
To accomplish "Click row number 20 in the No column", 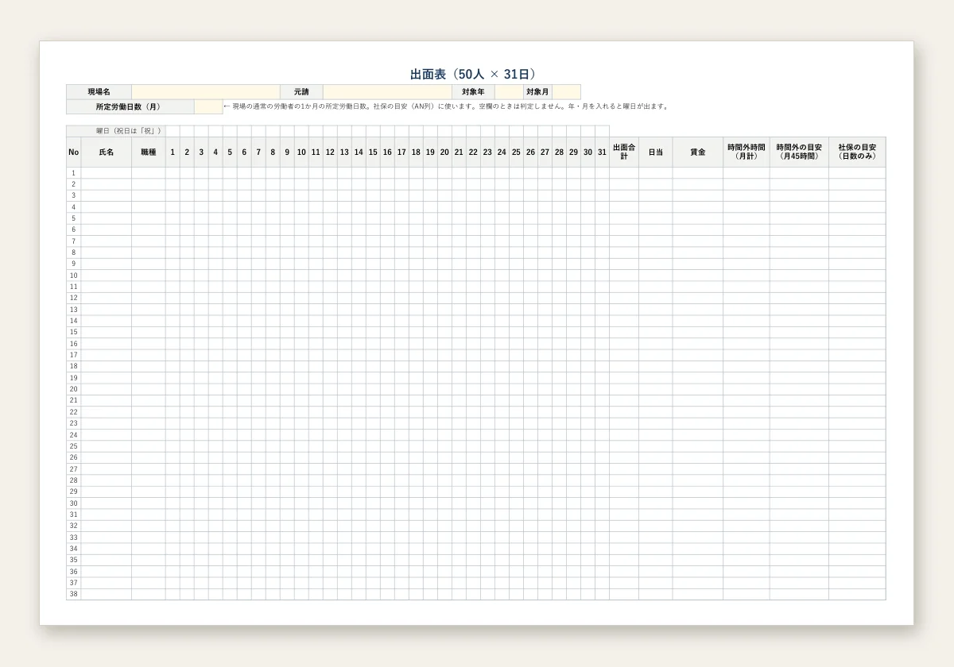I will 74,389.
